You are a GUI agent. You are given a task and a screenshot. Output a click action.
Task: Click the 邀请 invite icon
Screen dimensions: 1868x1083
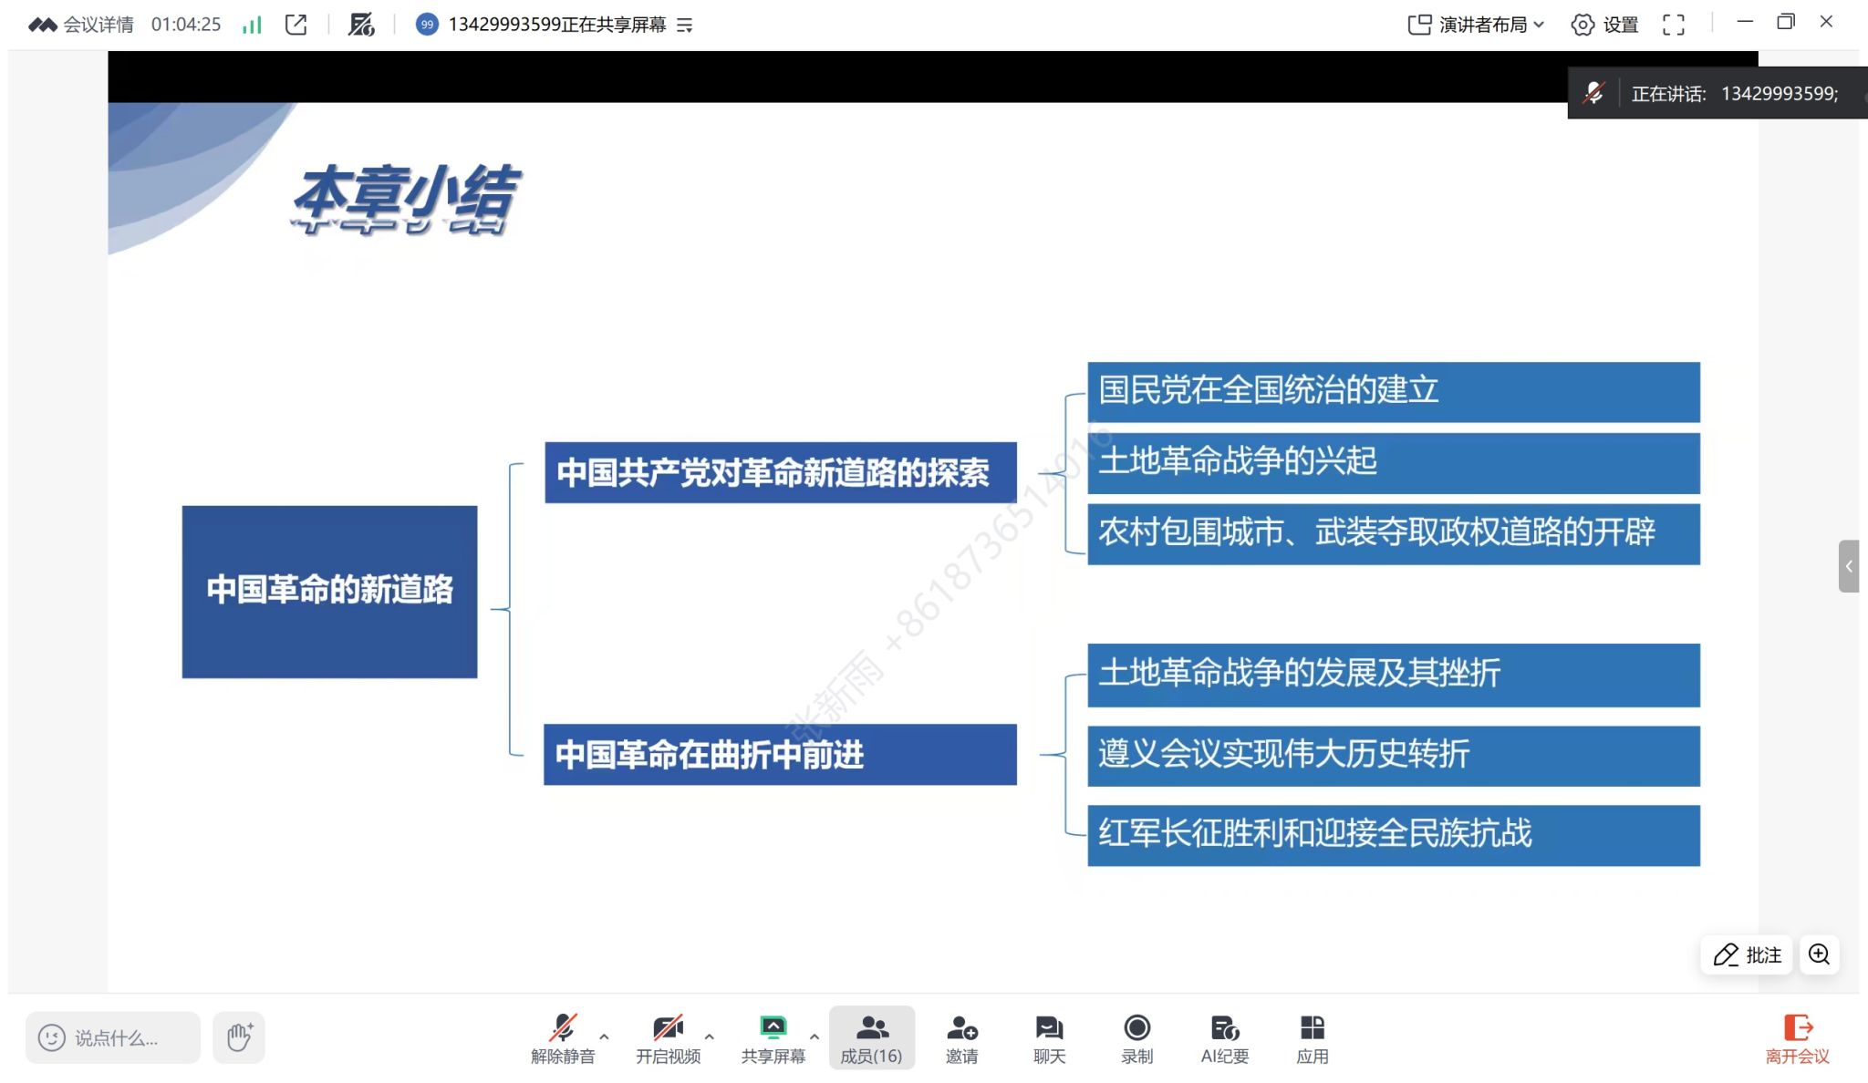(x=961, y=1037)
